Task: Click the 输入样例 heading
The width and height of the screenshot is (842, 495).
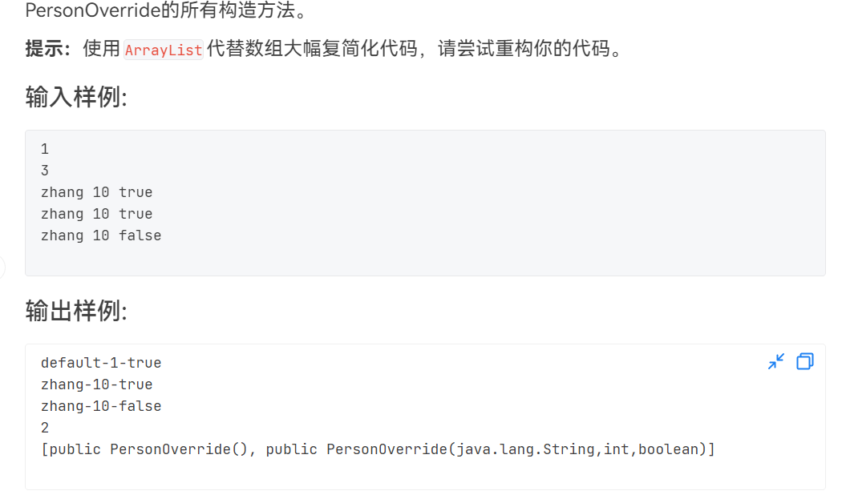Action: pyautogui.click(x=76, y=98)
